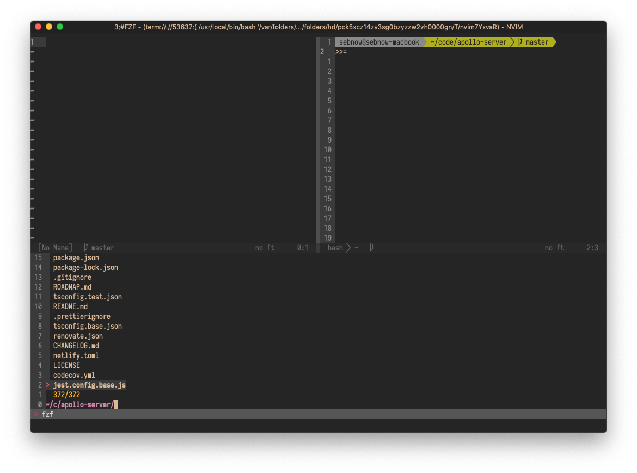Select highlighted jest.config.base.js entry
The image size is (637, 473).
coord(89,385)
